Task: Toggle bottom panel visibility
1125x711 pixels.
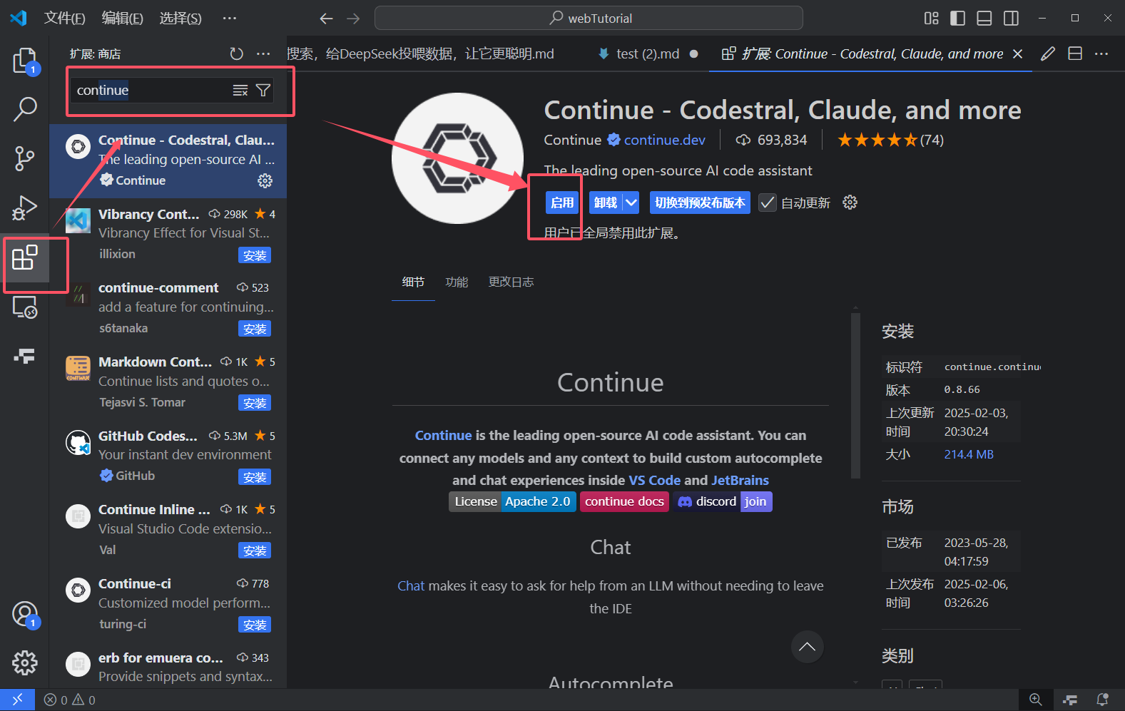Action: click(x=984, y=18)
